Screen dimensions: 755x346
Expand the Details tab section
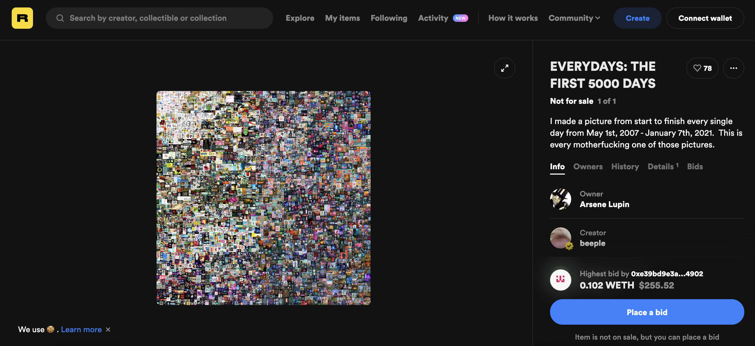tap(662, 167)
